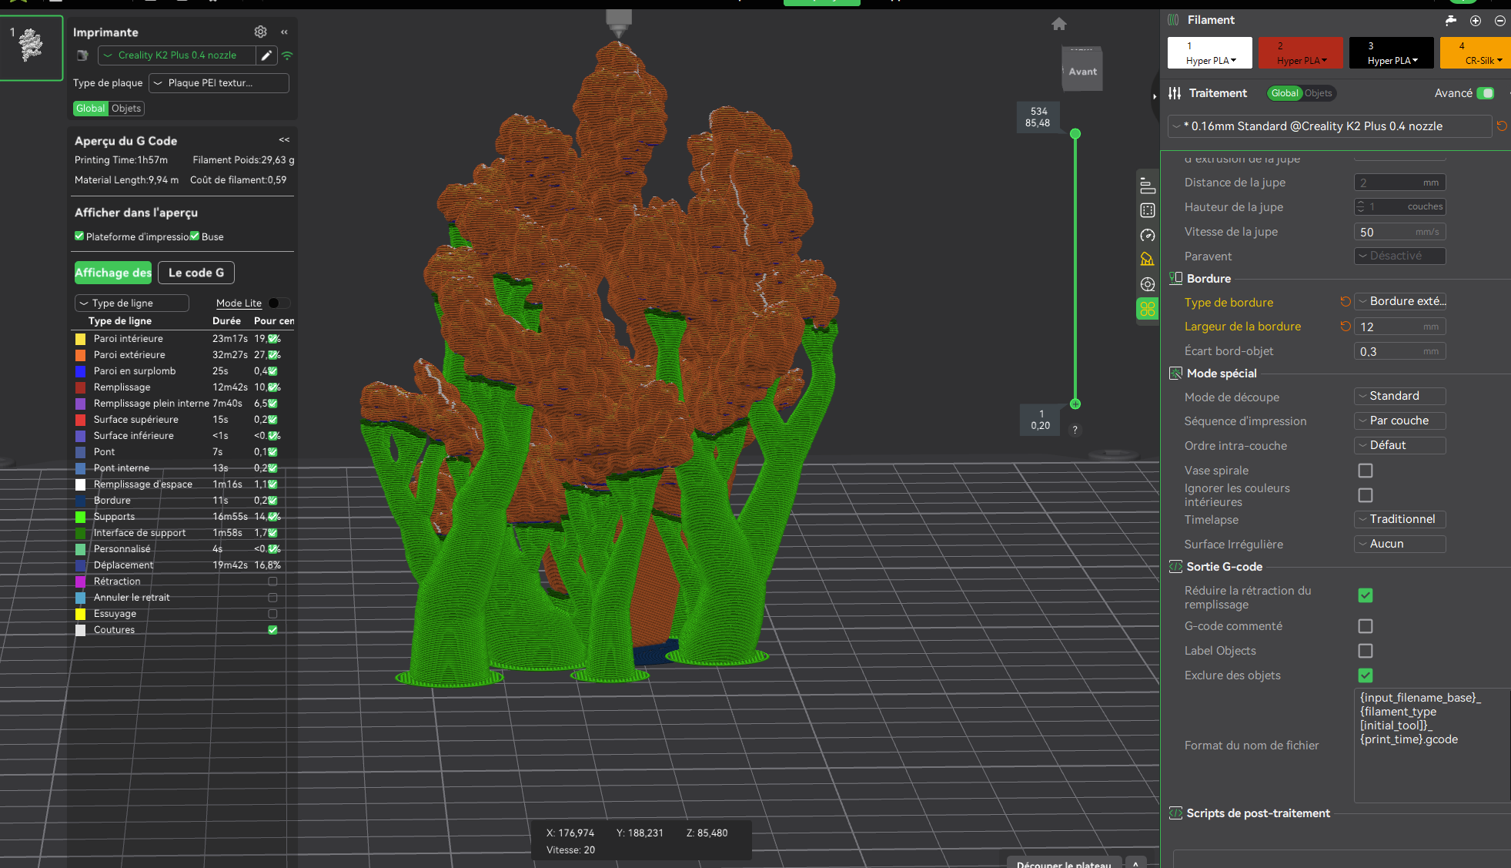This screenshot has width=1511, height=868.
Task: Toggle Coutures visibility checkbox
Action: [x=272, y=630]
